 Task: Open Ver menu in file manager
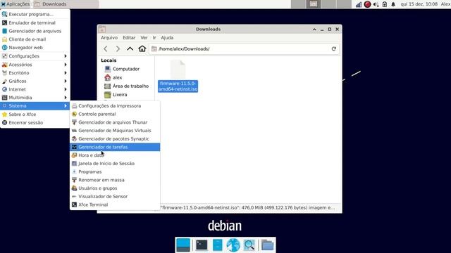[x=144, y=37]
